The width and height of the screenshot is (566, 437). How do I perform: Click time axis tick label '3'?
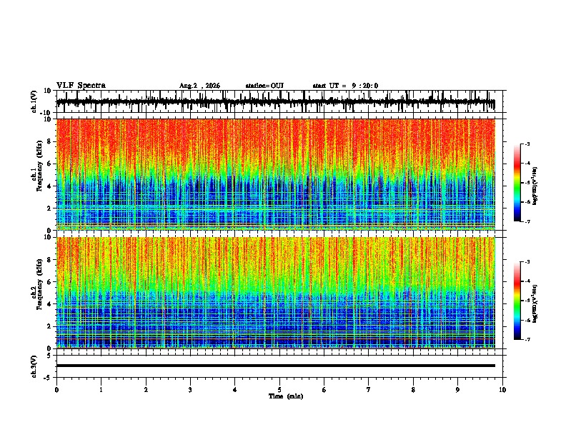190,390
